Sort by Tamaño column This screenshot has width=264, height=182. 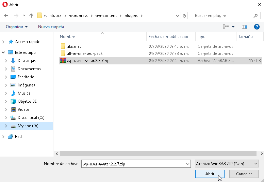[x=246, y=37]
